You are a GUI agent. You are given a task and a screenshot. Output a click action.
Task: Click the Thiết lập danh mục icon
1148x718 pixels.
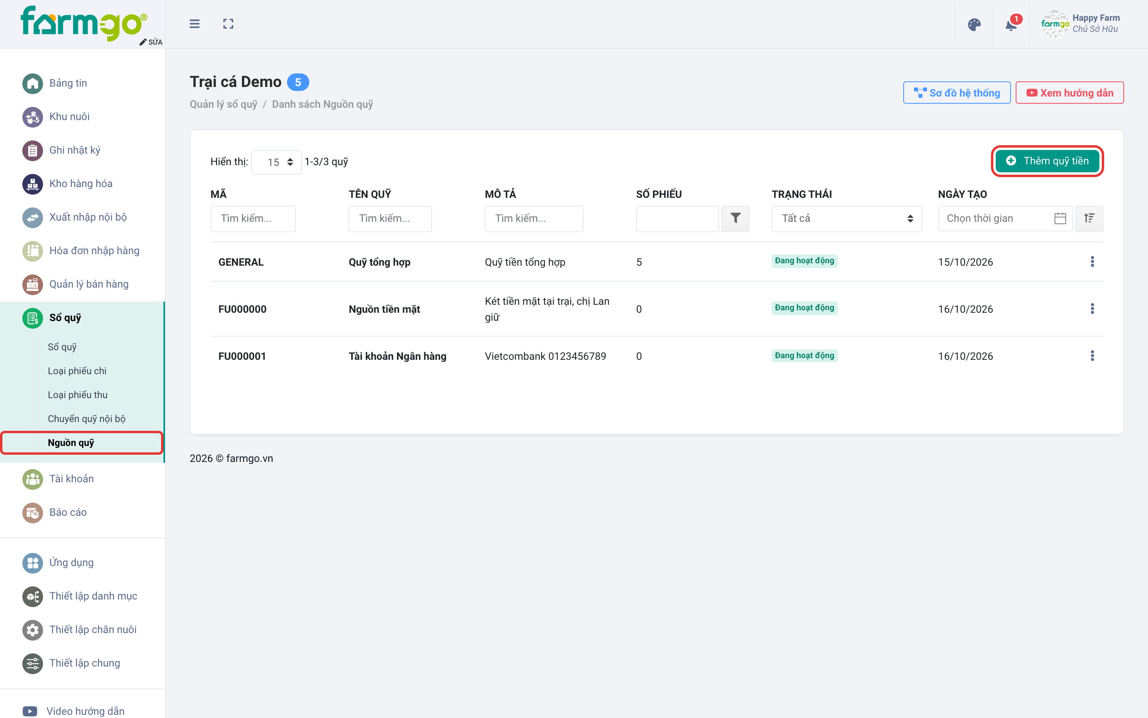(x=33, y=596)
